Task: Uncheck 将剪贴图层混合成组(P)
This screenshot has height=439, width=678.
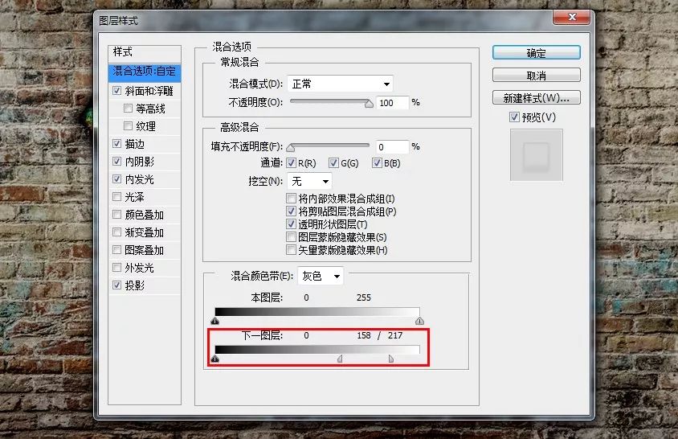Action: pos(291,211)
